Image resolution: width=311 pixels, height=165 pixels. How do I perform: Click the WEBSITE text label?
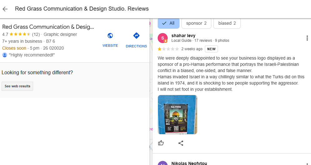click(x=110, y=46)
